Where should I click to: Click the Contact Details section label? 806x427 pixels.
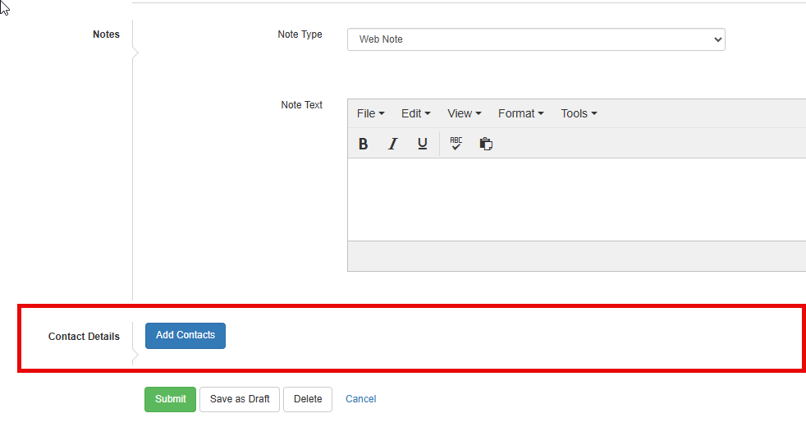84,337
